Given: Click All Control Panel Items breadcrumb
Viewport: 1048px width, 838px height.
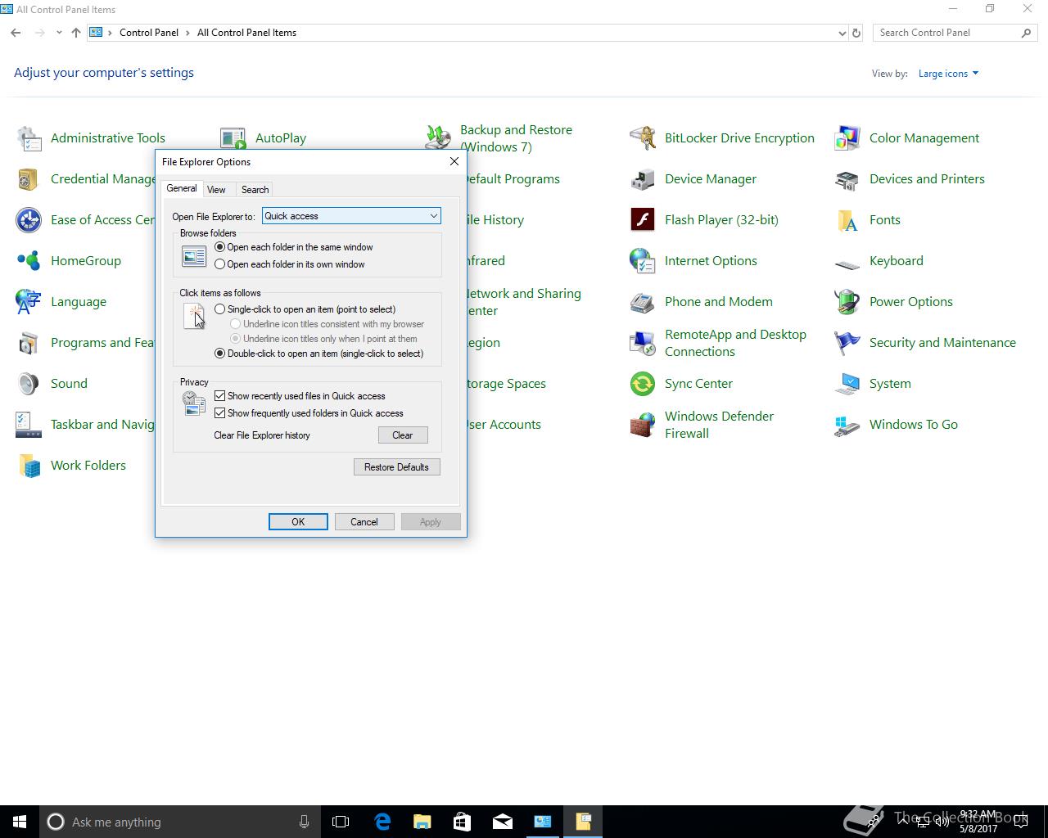Looking at the screenshot, I should 246,33.
